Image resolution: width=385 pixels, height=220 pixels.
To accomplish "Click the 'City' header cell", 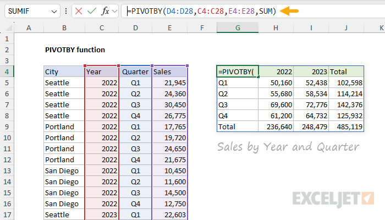I will pos(64,71).
